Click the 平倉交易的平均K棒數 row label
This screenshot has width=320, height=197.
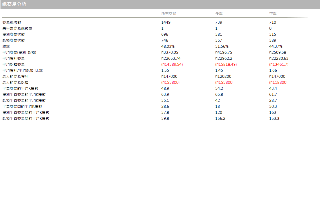point(20,88)
